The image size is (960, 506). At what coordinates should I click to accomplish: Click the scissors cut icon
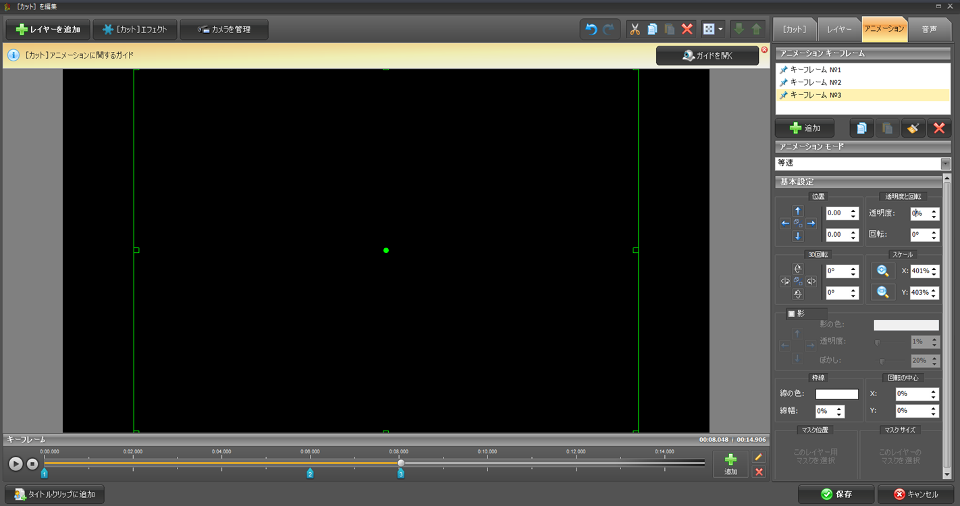pos(635,30)
